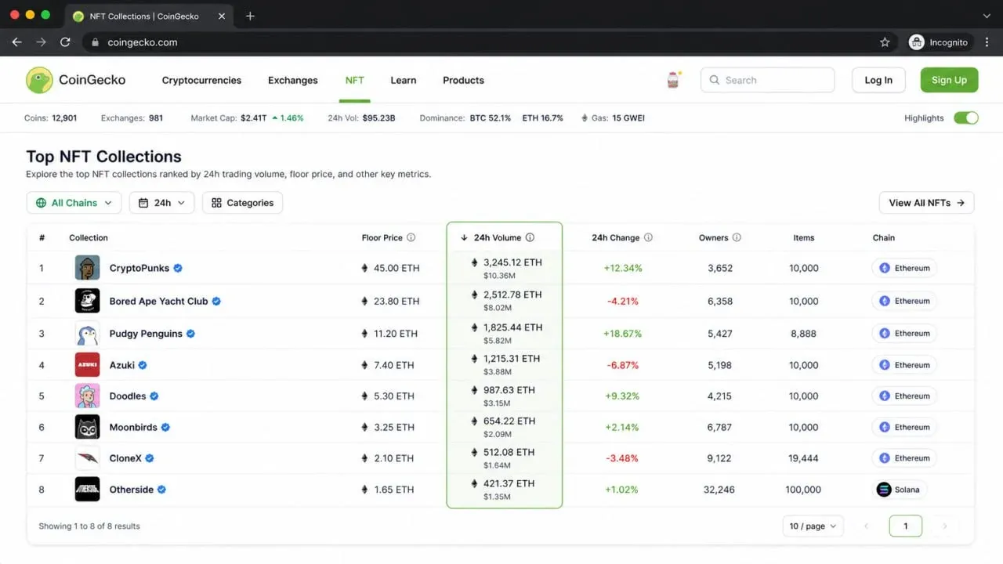1003x564 pixels.
Task: Click the 12,901 coins count
Action: coord(64,118)
